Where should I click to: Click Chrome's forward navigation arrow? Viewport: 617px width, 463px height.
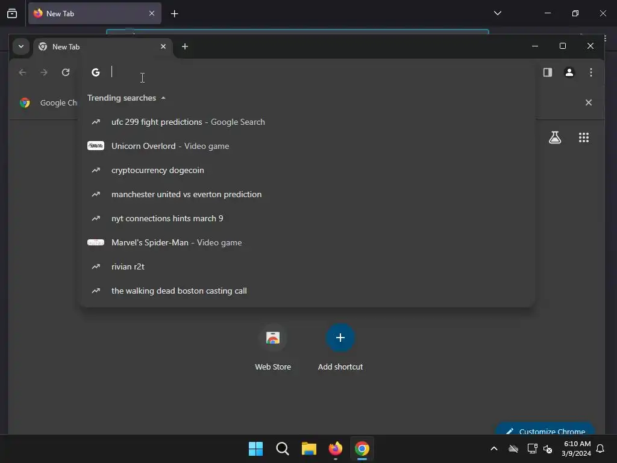pyautogui.click(x=44, y=72)
